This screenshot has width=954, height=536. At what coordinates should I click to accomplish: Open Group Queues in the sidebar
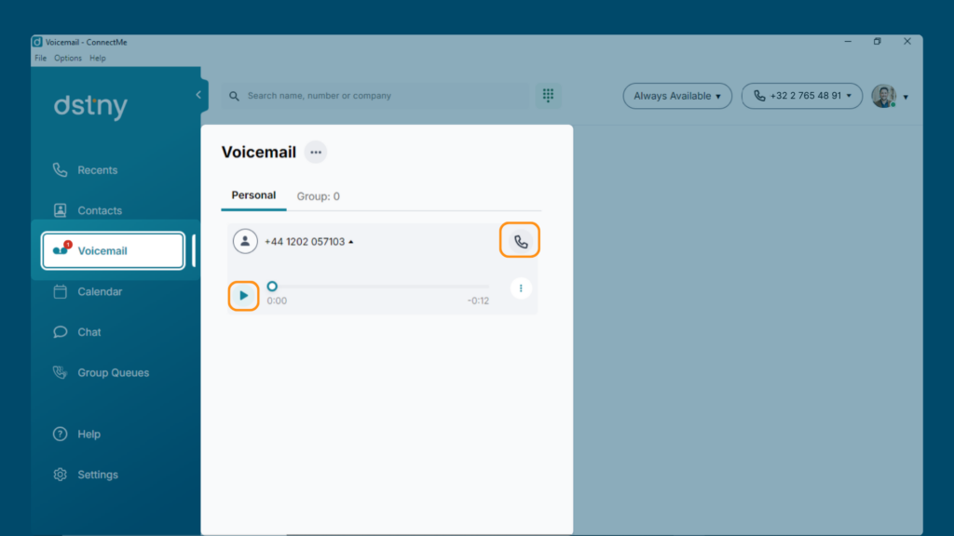pos(101,372)
